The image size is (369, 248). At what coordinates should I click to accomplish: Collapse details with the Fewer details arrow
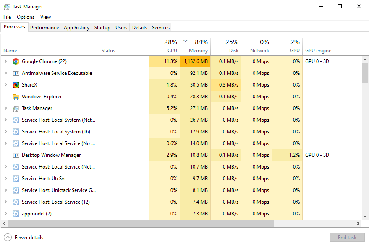8,238
